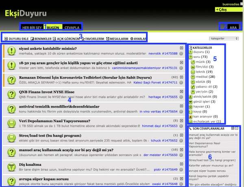Open the 'in vino veritas' author link
The image size is (244, 187).
click(150, 111)
